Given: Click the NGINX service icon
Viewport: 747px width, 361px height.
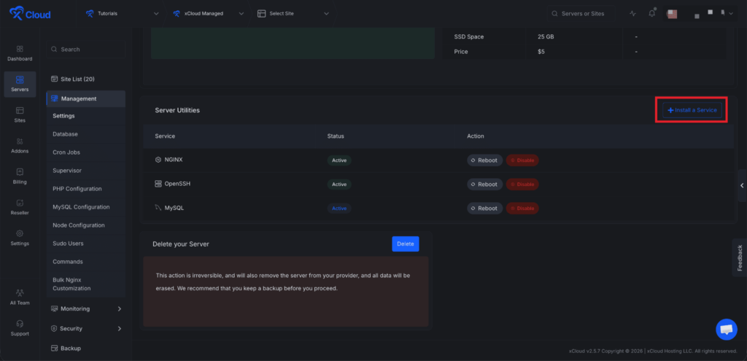Looking at the screenshot, I should pos(158,160).
